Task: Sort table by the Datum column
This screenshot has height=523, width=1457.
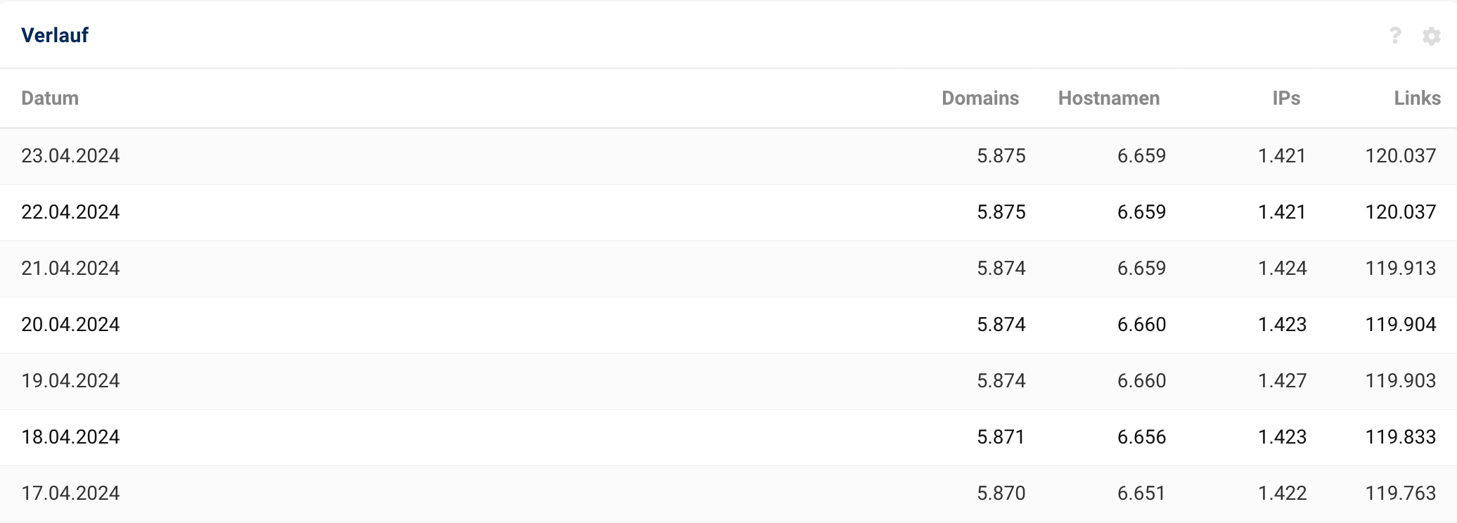Action: point(51,98)
